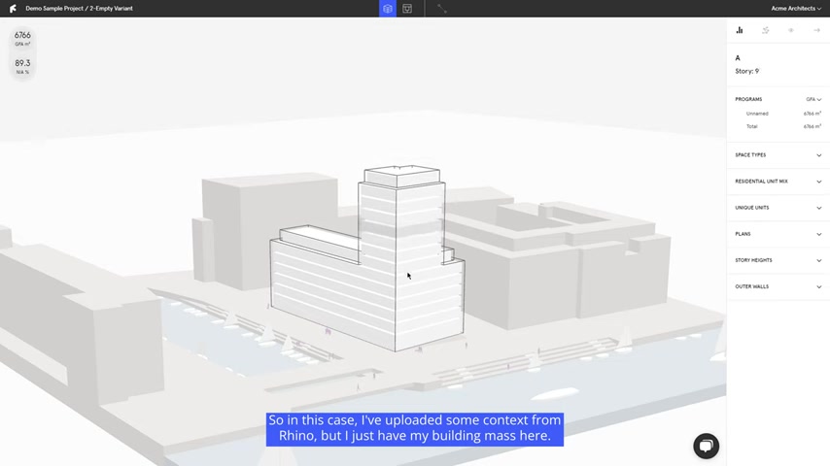The image size is (830, 466).
Task: Click the 89.3 NIA % indicator
Action: coord(22,66)
